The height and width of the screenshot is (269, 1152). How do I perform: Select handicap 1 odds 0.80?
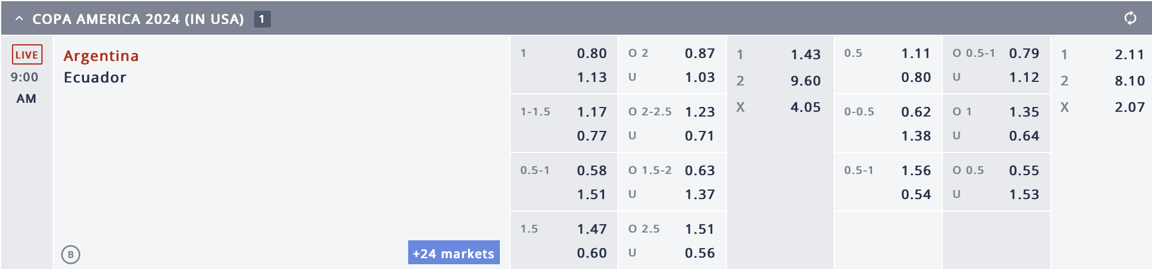592,53
